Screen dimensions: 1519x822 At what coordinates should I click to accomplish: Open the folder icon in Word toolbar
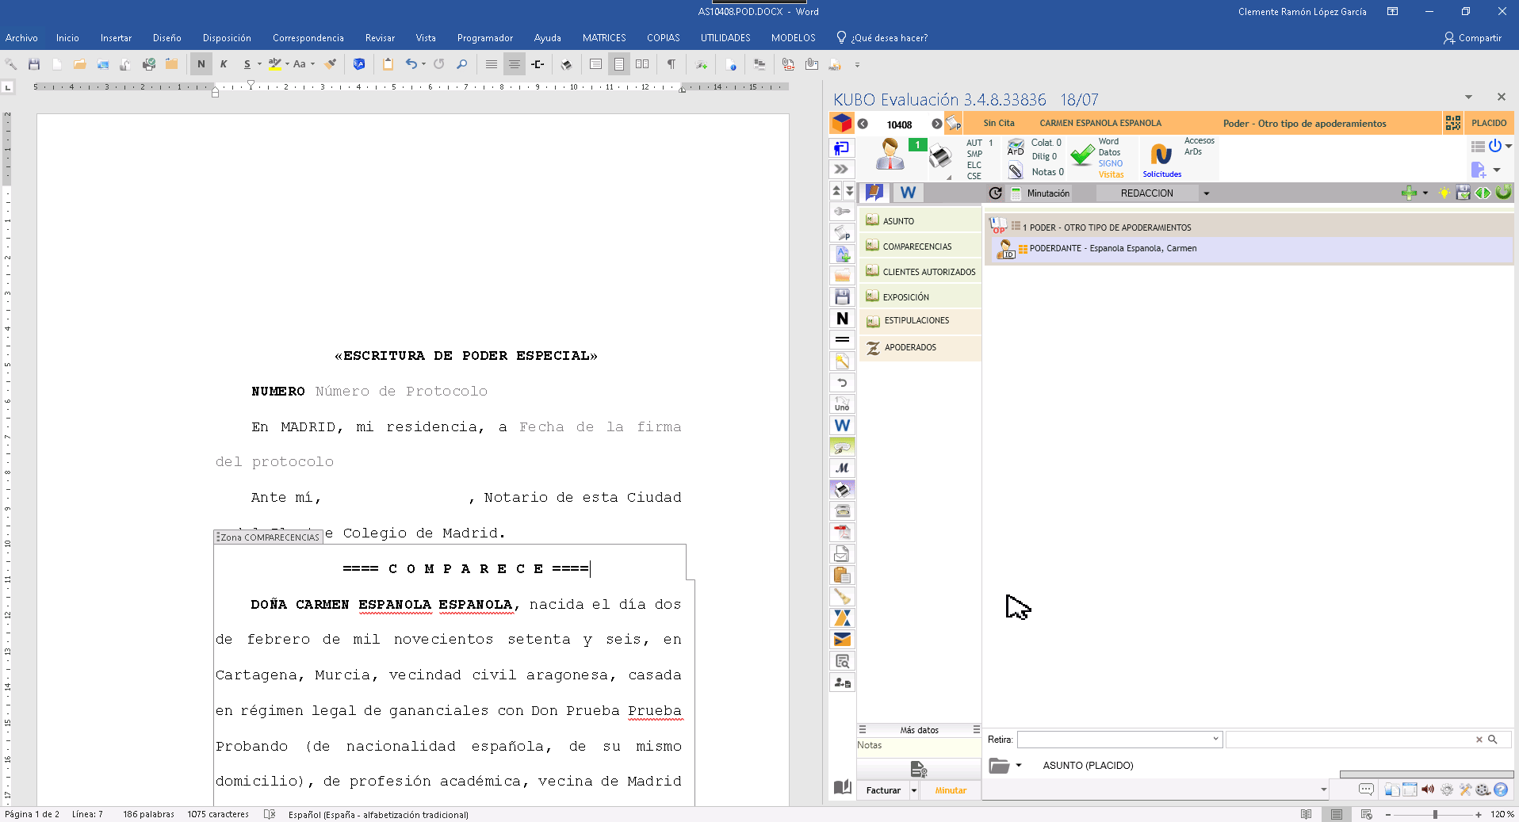[79, 64]
